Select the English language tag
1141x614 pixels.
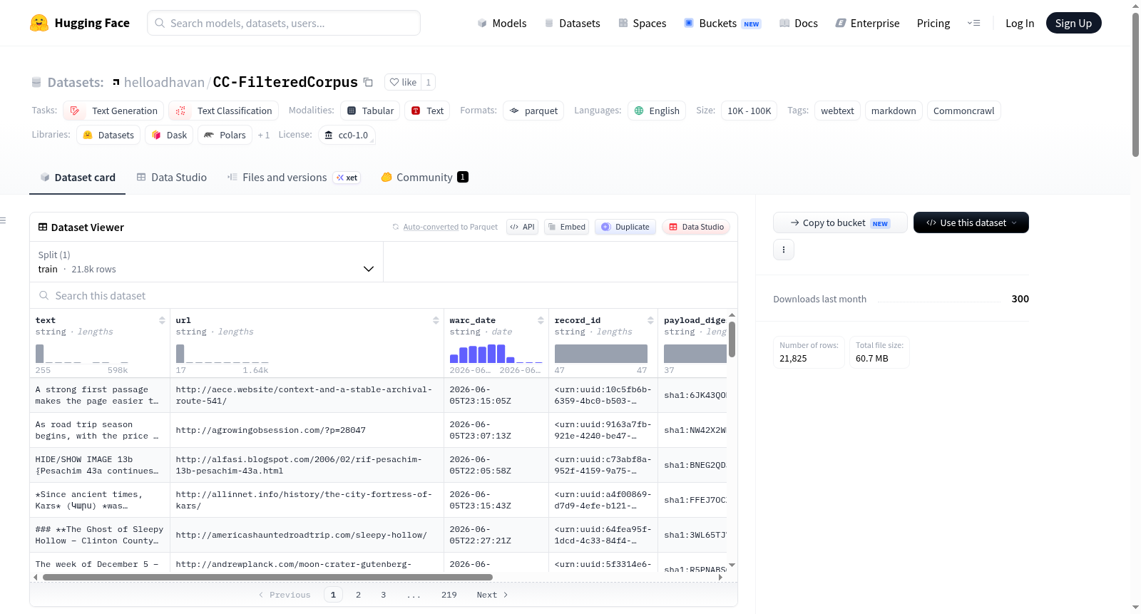[x=657, y=111]
